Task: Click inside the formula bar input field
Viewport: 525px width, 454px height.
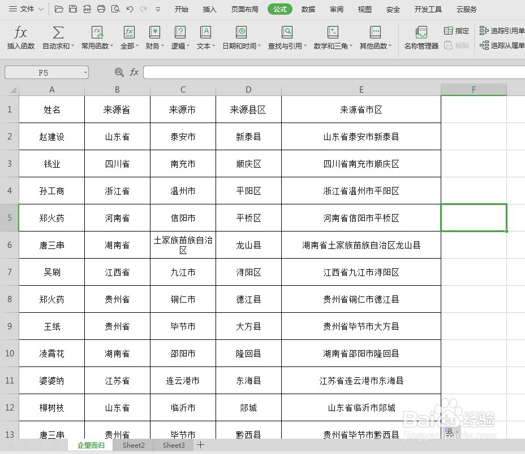Action: click(283, 72)
